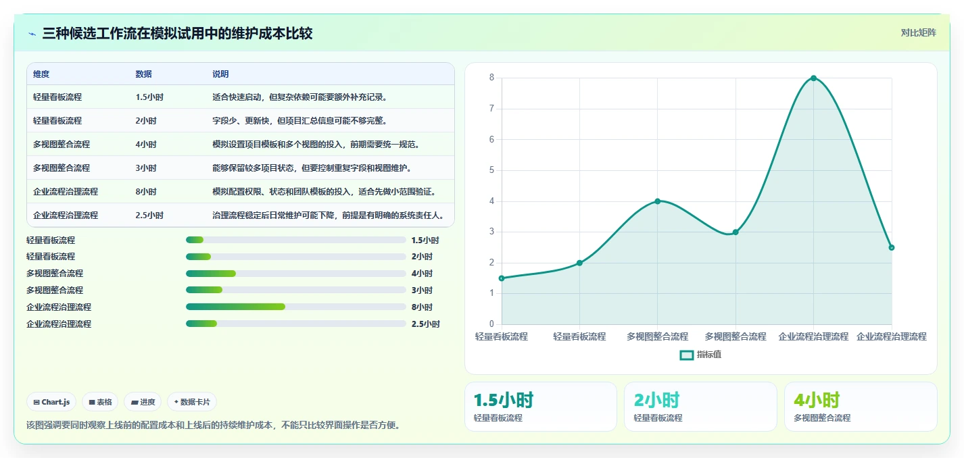Click the 说明 column header

[x=220, y=74]
